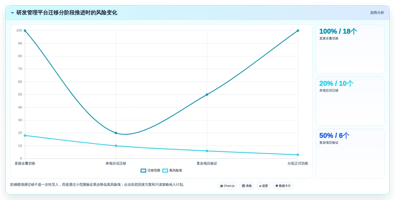This screenshot has height=200, width=395.
Task: Click 迁移范围 data point at 复杂项目验证 (50)
Action: (207, 95)
